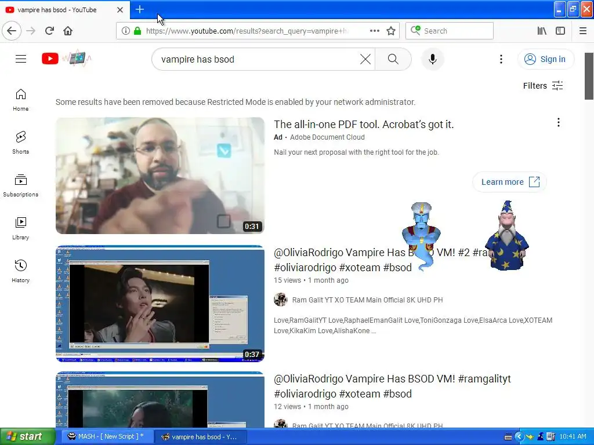This screenshot has width=594, height=445.
Task: Open the third result's cut-off video thumbnail
Action: tap(160, 400)
